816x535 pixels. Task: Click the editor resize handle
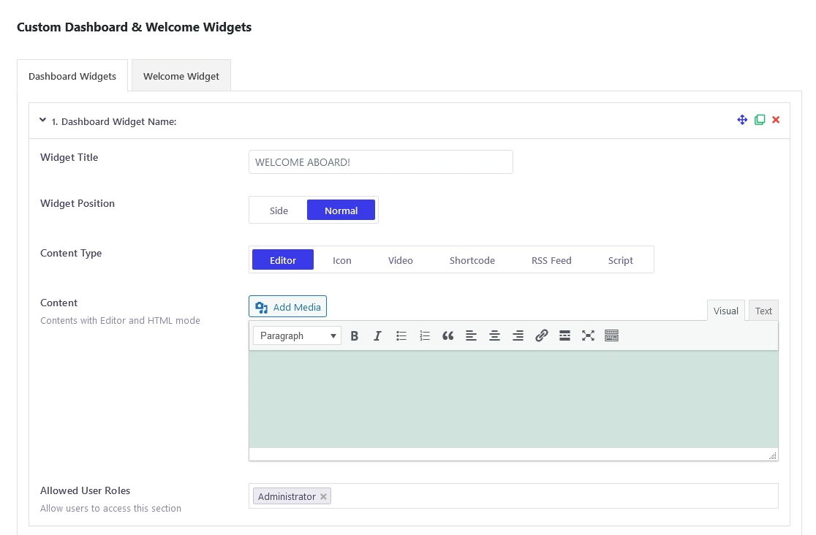click(x=773, y=455)
